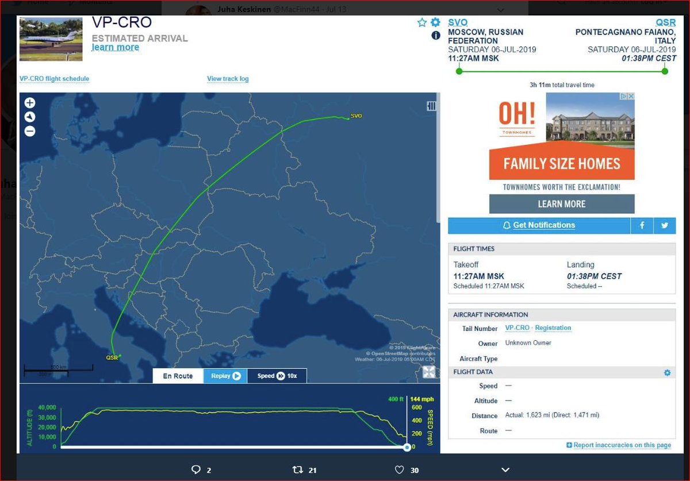Click the star icon to favorite flight

tap(422, 22)
